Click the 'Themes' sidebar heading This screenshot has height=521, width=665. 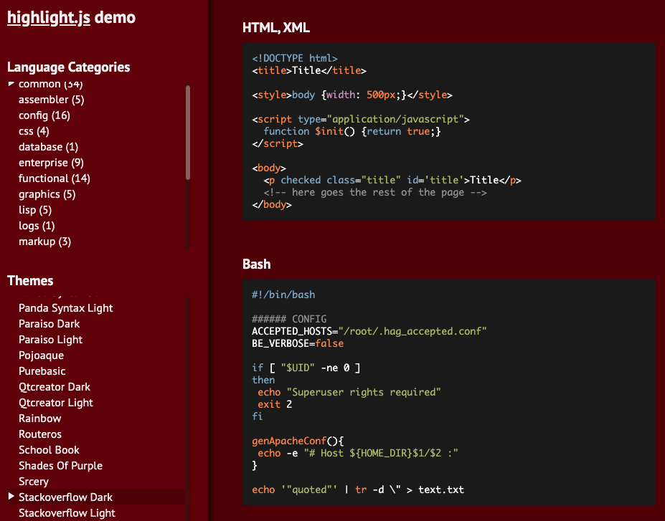[30, 281]
